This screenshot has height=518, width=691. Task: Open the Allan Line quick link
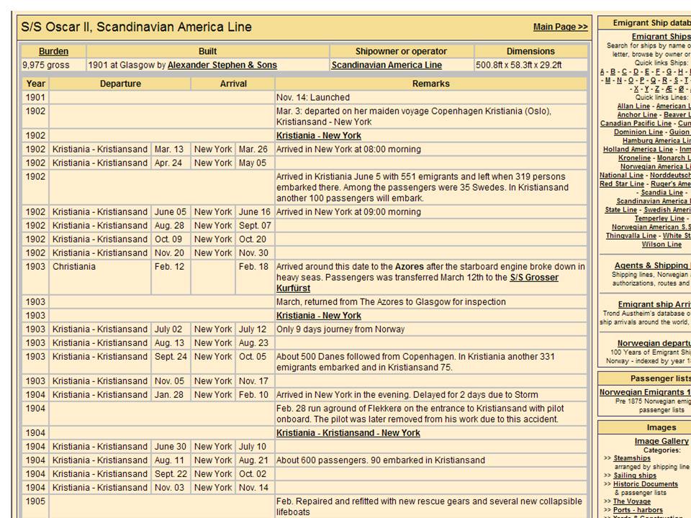(633, 106)
